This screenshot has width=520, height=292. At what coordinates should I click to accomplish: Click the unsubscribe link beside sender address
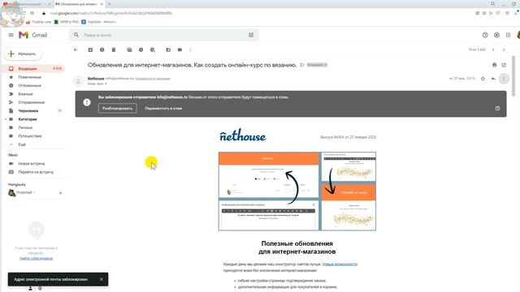click(153, 79)
